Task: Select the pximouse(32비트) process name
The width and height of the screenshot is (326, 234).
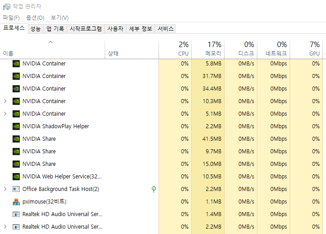Action: pos(44,202)
